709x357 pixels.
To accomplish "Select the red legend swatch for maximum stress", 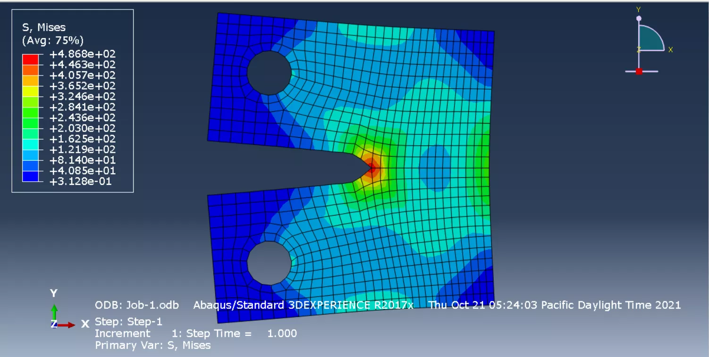I will (x=30, y=59).
